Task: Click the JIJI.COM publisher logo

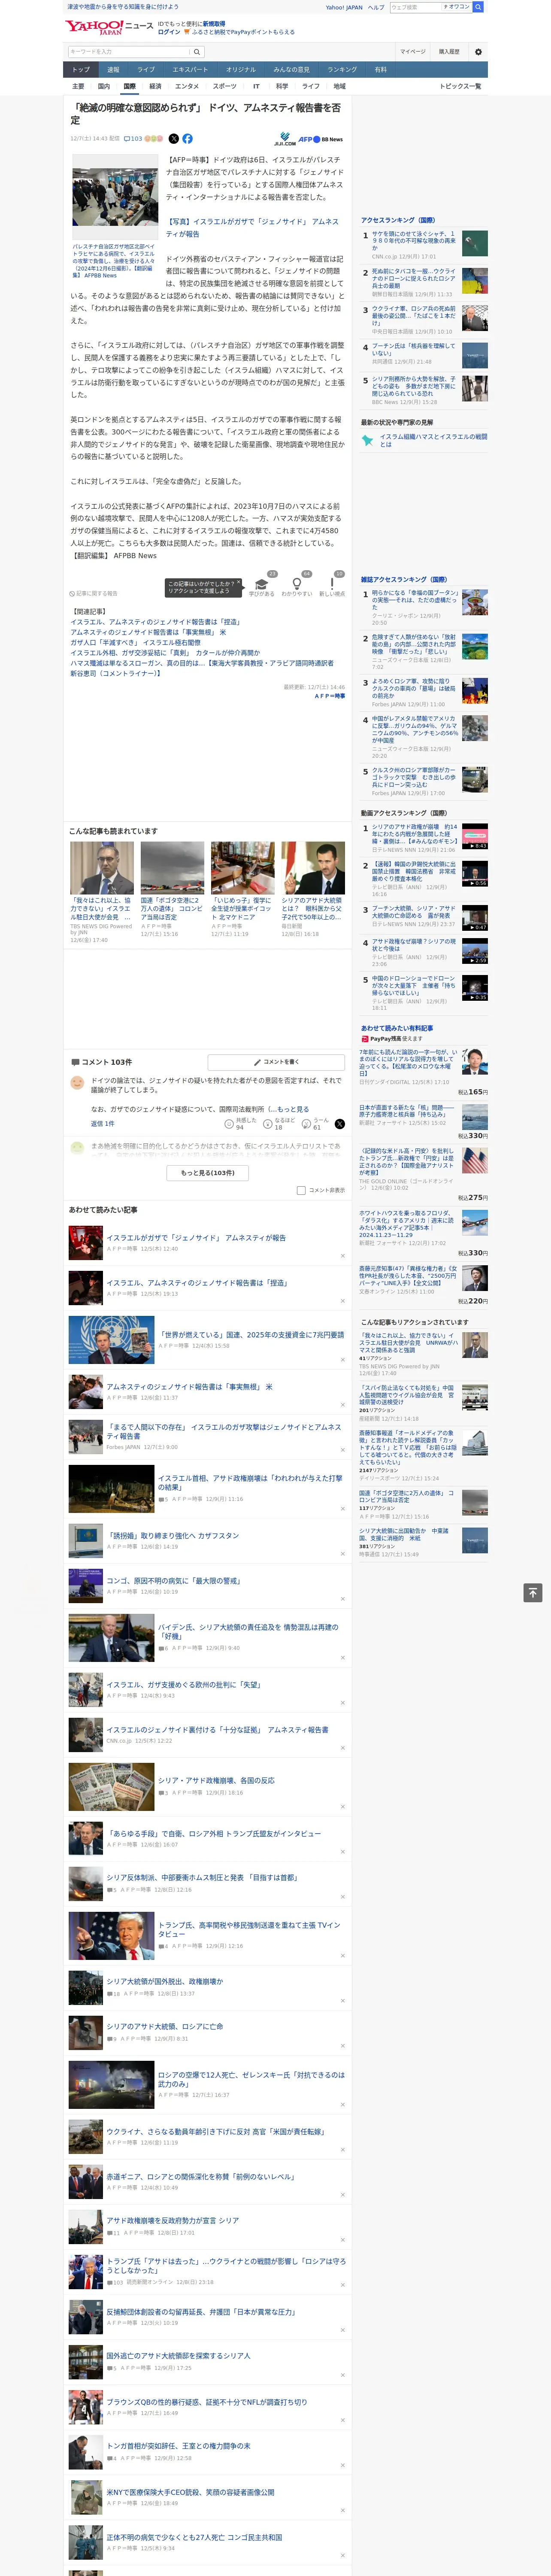Action: click(x=284, y=139)
